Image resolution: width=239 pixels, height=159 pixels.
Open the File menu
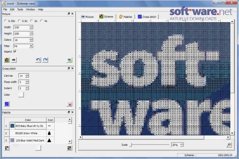click(x=5, y=10)
